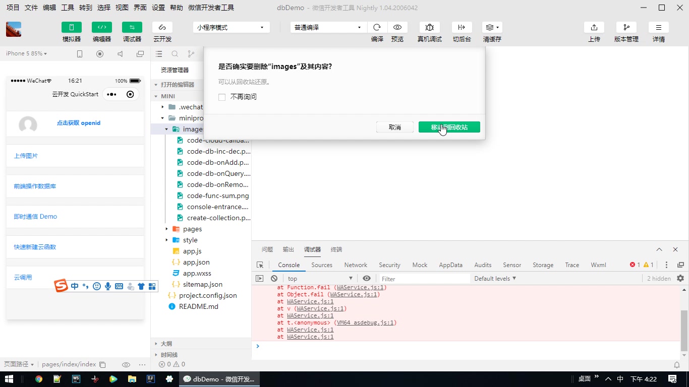
Task: Click the 切后台 switch-to-background icon
Action: point(462,27)
